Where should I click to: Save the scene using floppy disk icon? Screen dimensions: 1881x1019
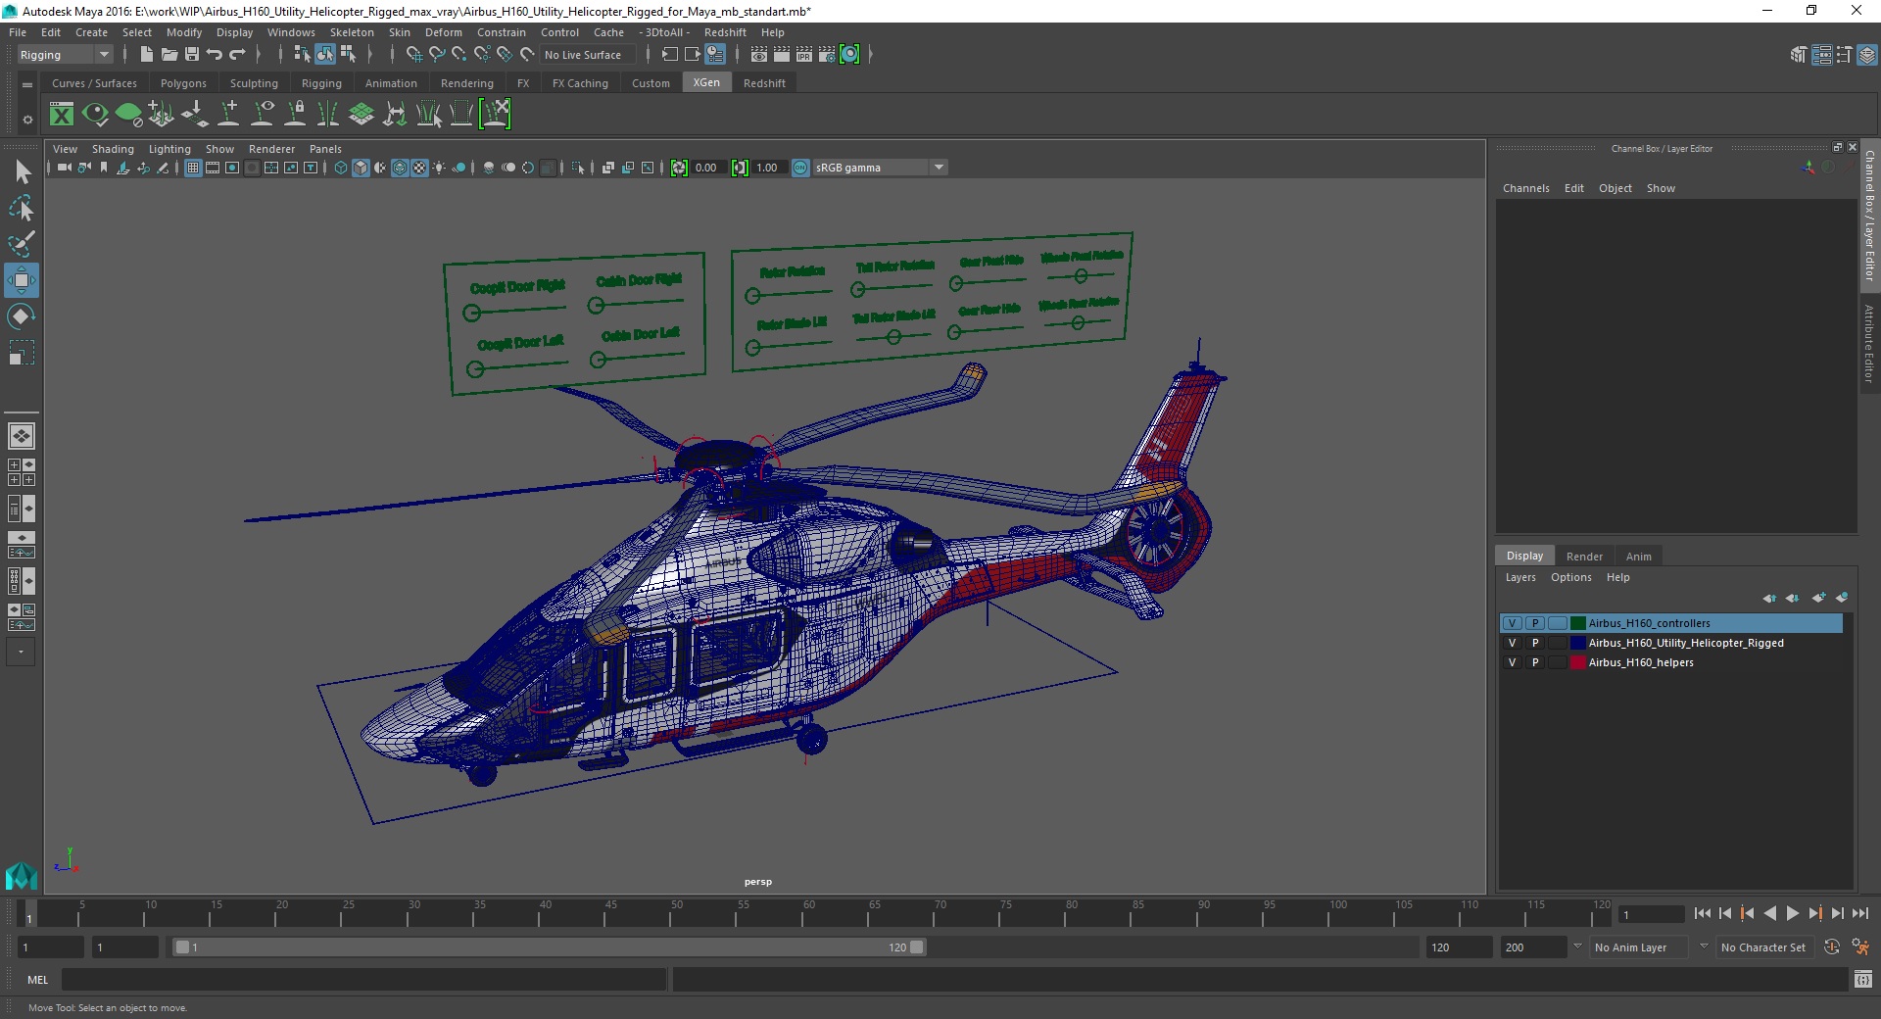click(x=192, y=55)
